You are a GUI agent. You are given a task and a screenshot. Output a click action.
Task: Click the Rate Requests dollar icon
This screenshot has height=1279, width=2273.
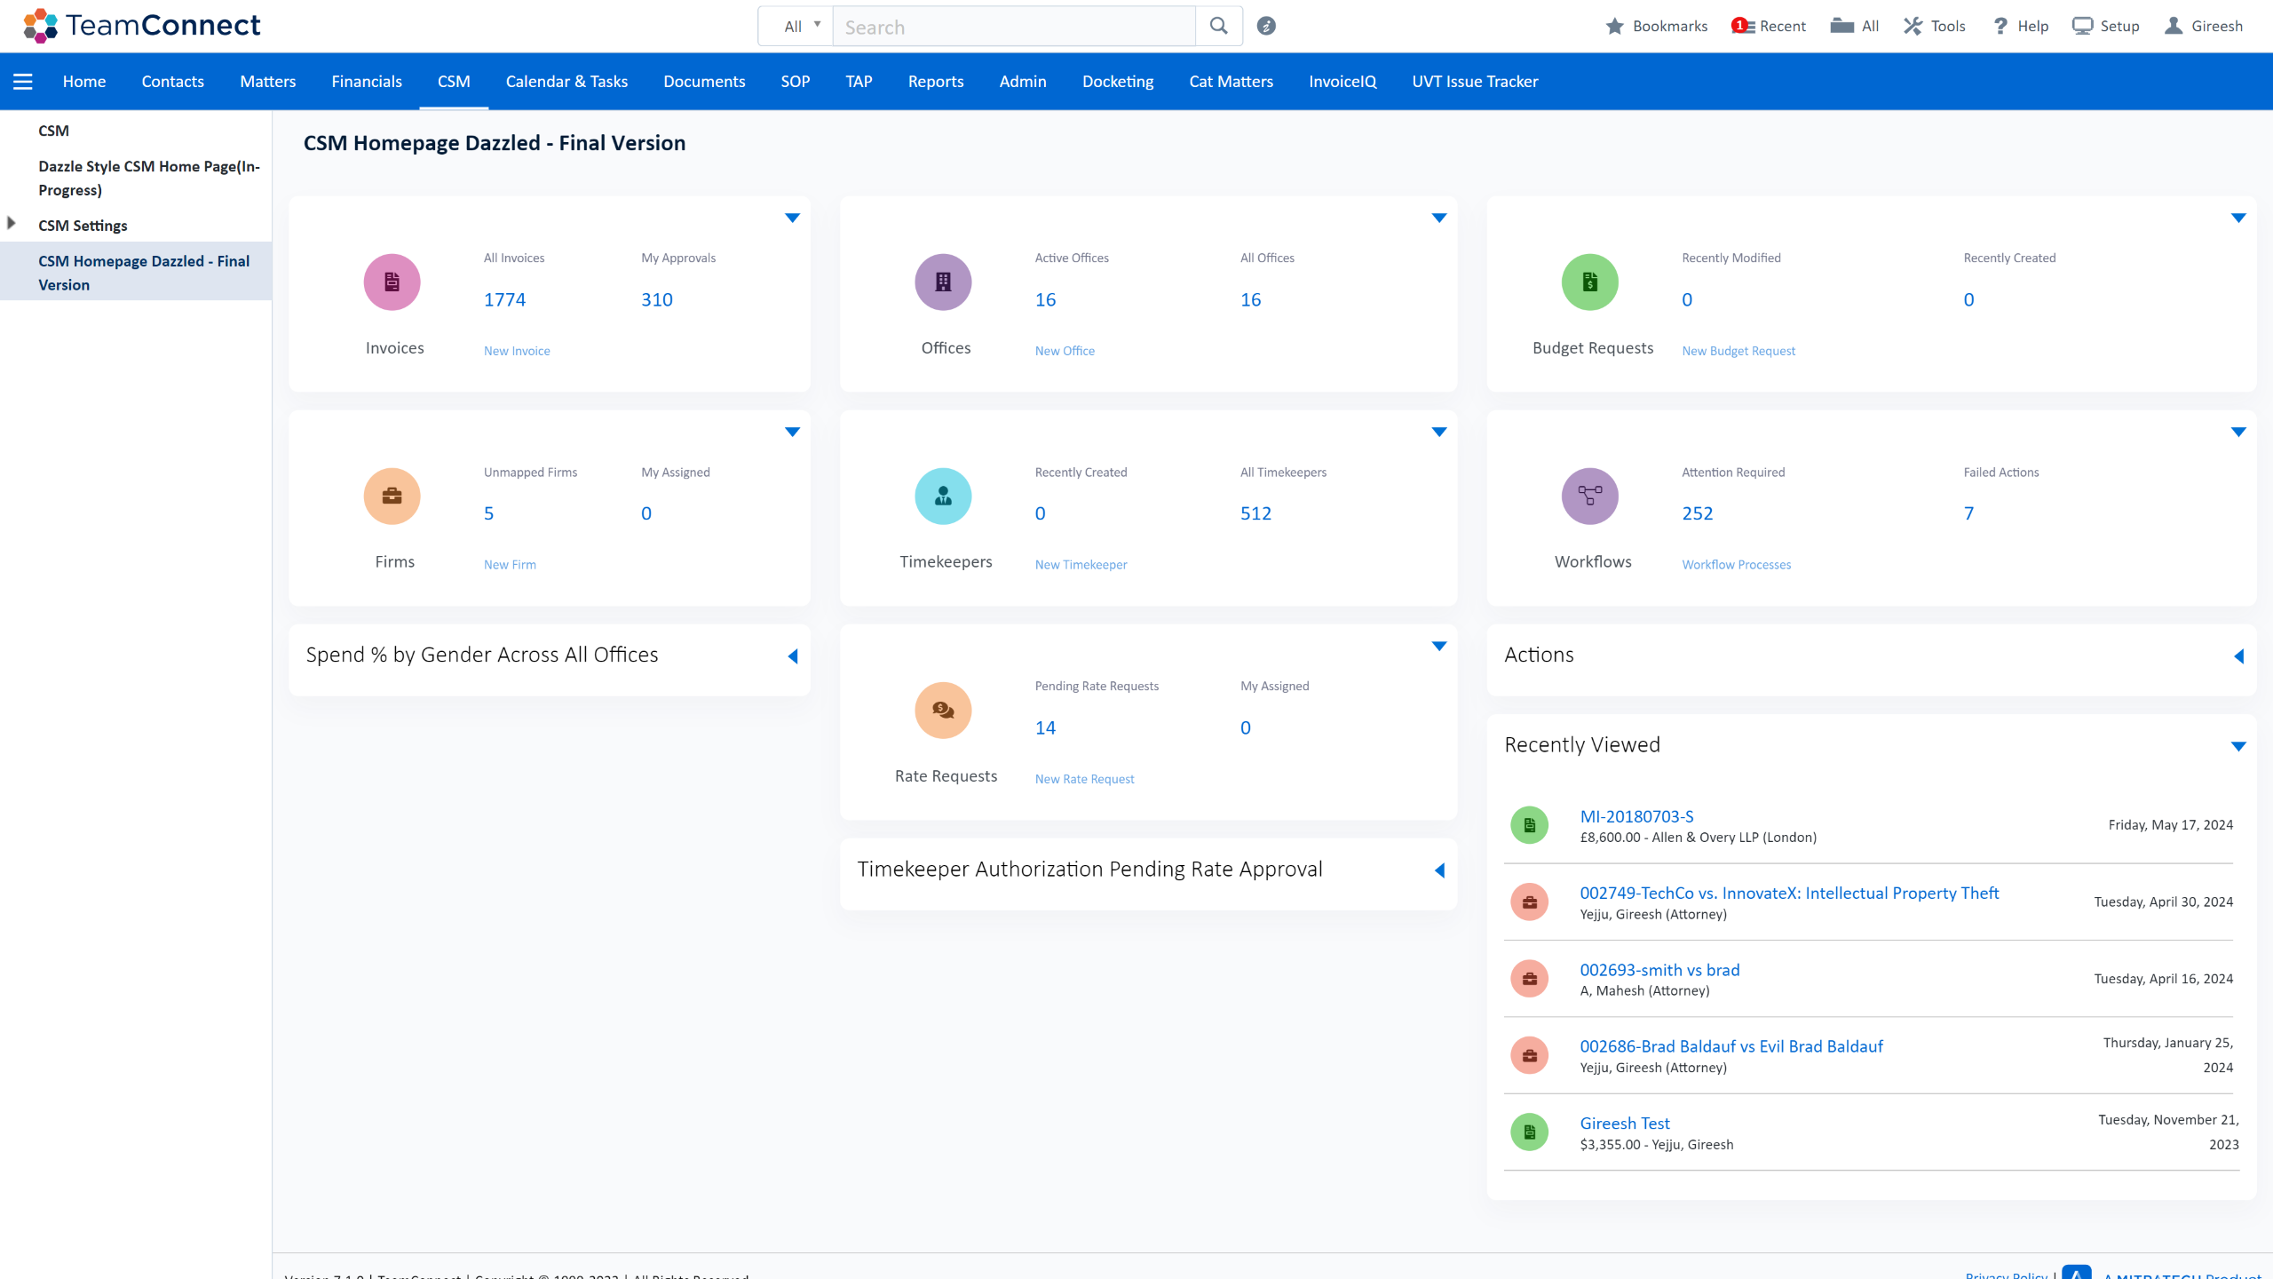click(943, 710)
